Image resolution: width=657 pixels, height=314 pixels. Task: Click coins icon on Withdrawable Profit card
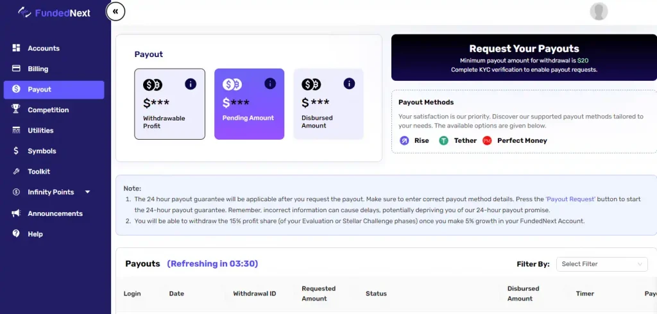[153, 85]
